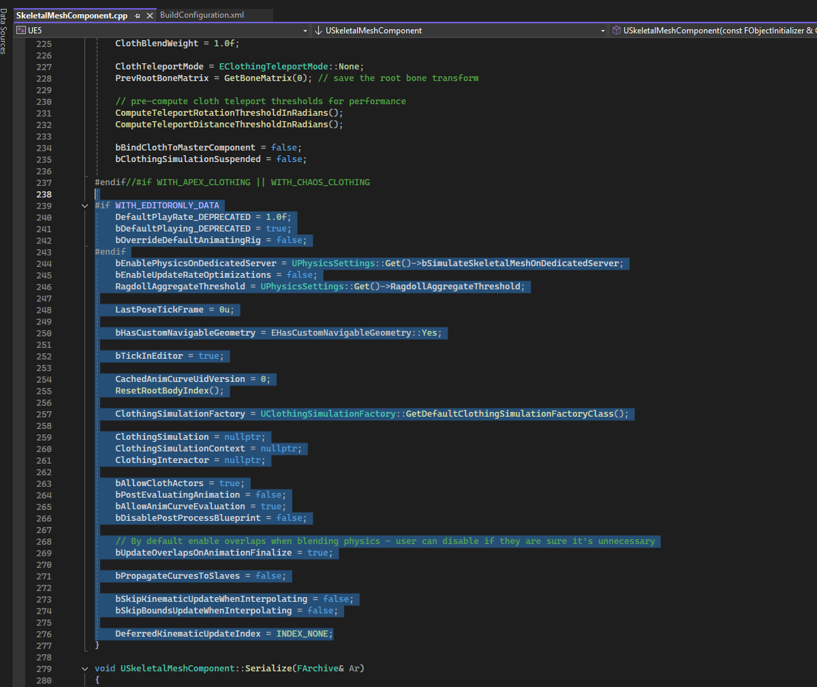Image resolution: width=817 pixels, height=687 pixels.
Task: Expand the USkeletalMeshComponent class dropdown arrow
Action: point(602,31)
